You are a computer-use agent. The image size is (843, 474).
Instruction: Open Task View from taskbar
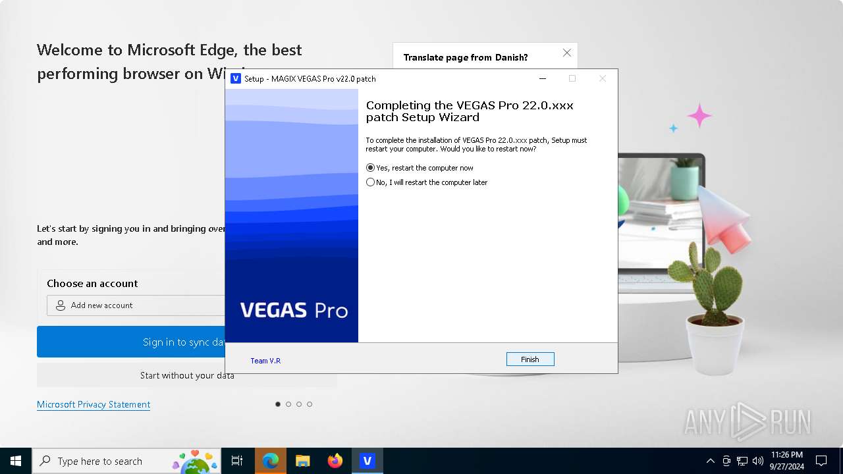click(237, 461)
